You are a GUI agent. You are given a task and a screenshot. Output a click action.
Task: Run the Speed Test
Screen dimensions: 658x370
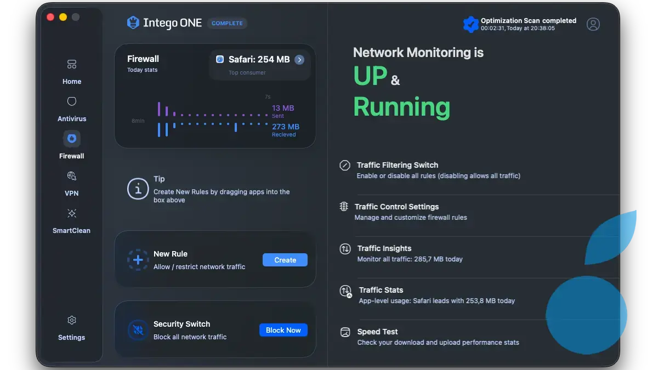click(x=377, y=332)
